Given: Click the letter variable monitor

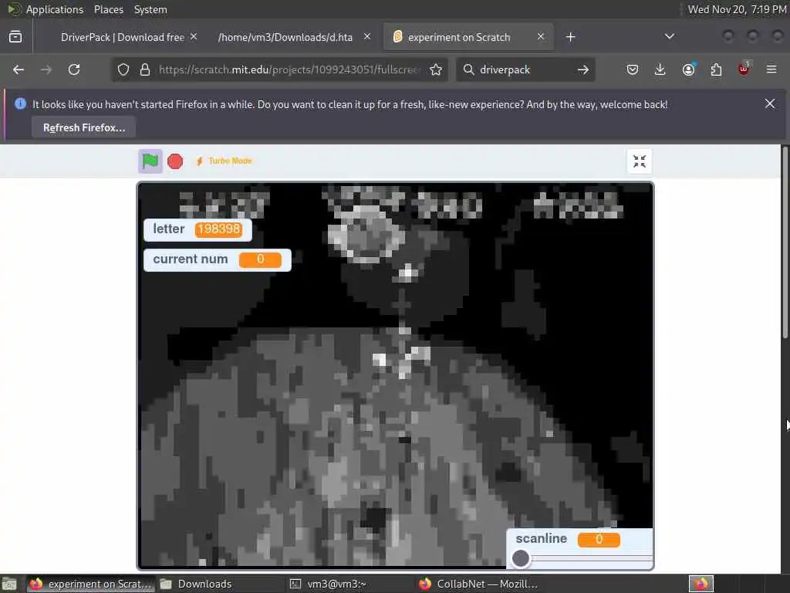Looking at the screenshot, I should pyautogui.click(x=197, y=229).
